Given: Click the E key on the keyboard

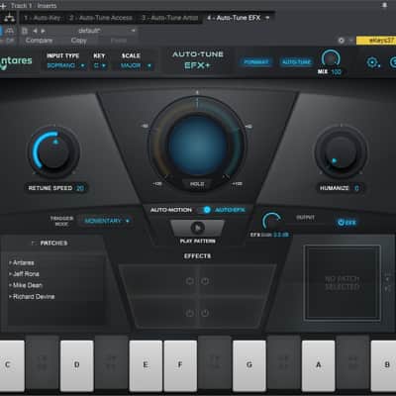Looking at the screenshot, I should pyautogui.click(x=146, y=365).
